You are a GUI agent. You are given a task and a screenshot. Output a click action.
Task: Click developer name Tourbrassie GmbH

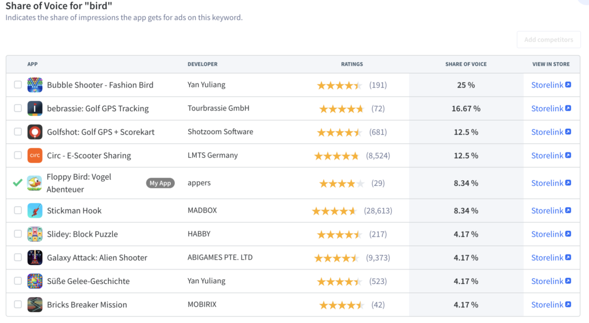click(x=218, y=108)
